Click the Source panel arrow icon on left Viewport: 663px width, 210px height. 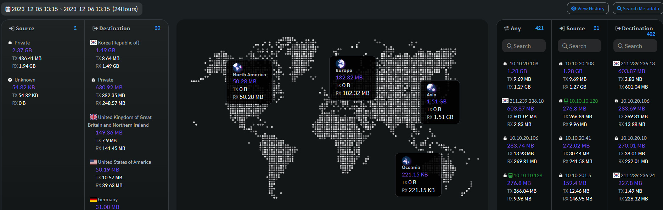pyautogui.click(x=11, y=28)
